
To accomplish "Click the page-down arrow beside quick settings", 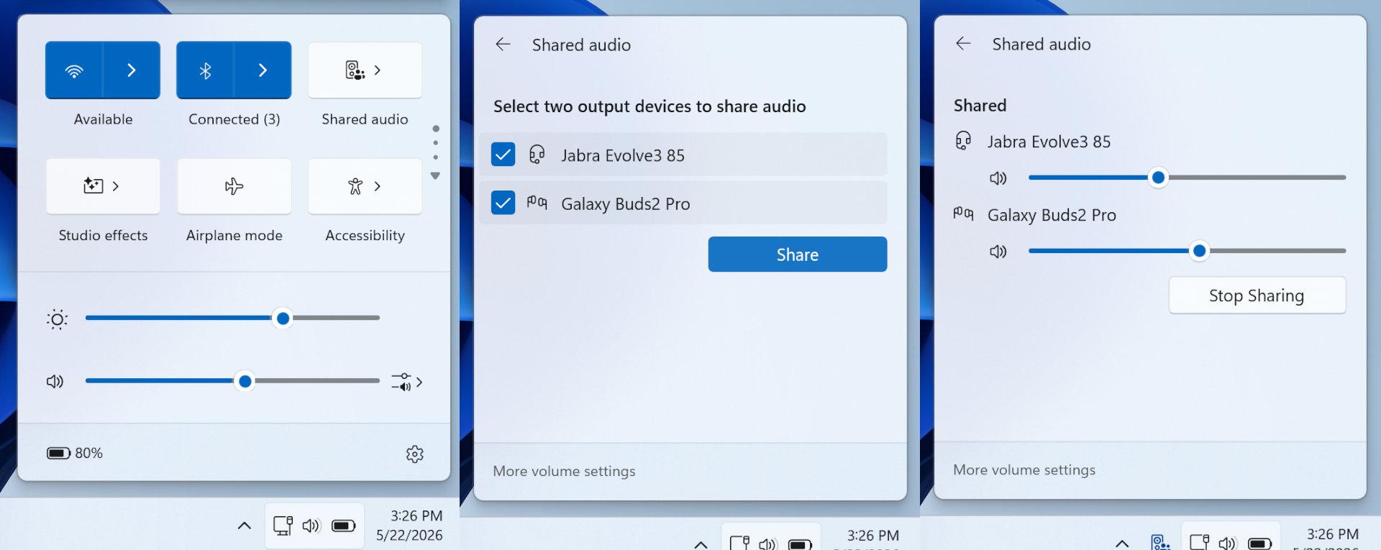I will point(435,175).
